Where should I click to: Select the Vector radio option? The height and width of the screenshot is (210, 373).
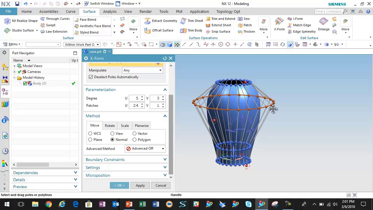pos(135,134)
